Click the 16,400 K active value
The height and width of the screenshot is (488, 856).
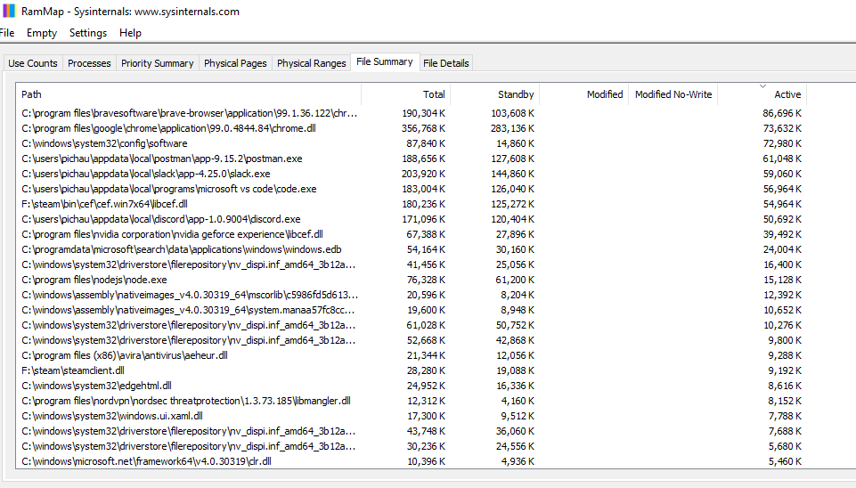tap(782, 264)
